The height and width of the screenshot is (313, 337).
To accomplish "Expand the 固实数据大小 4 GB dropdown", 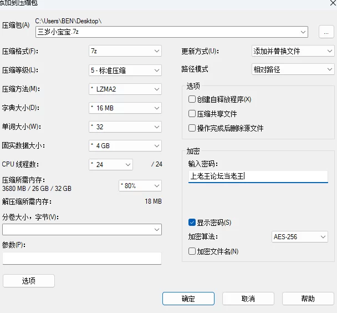I will point(125,146).
